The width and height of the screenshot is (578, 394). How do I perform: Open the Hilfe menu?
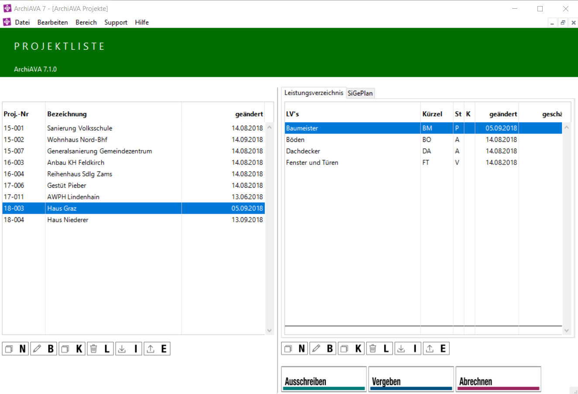click(142, 22)
